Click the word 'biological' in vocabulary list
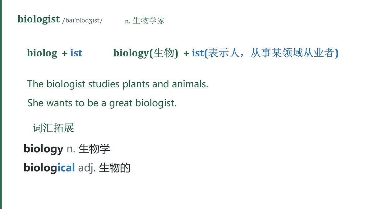 click(49, 168)
